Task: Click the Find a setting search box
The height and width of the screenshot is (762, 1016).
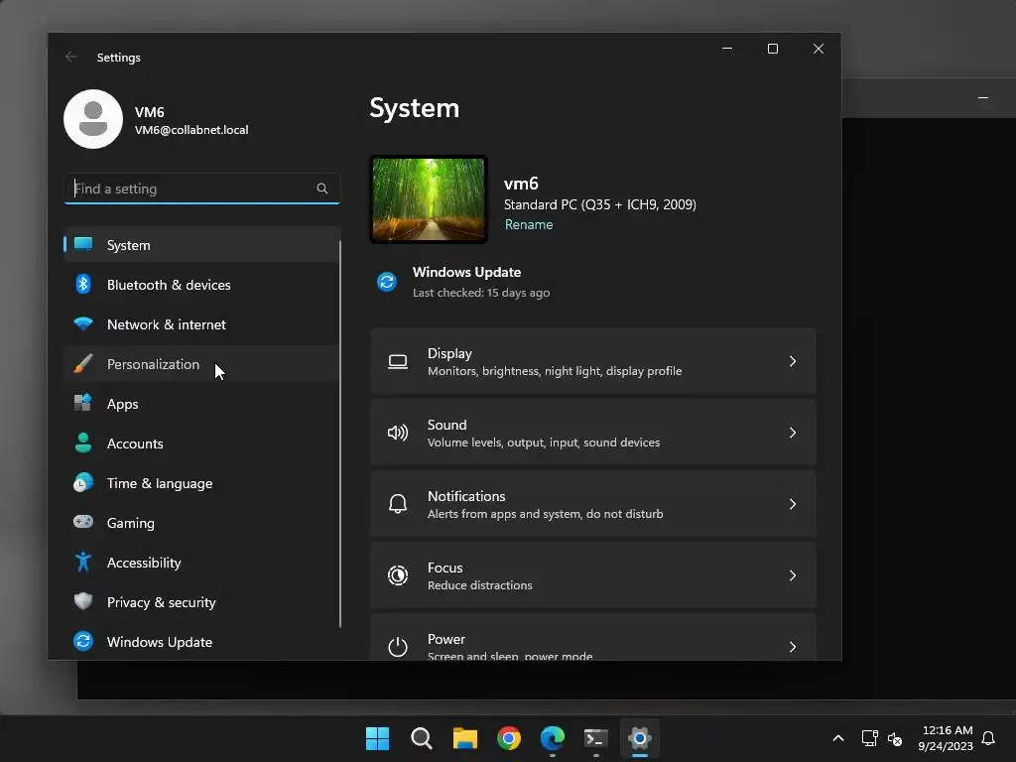Action: click(x=202, y=189)
